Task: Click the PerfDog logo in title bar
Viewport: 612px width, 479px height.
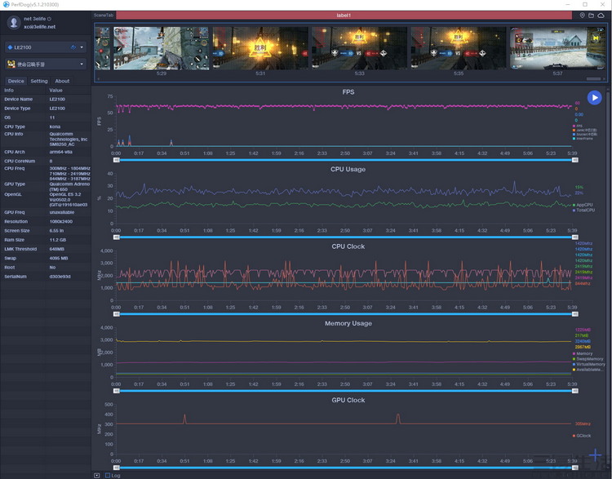Action: coord(6,4)
